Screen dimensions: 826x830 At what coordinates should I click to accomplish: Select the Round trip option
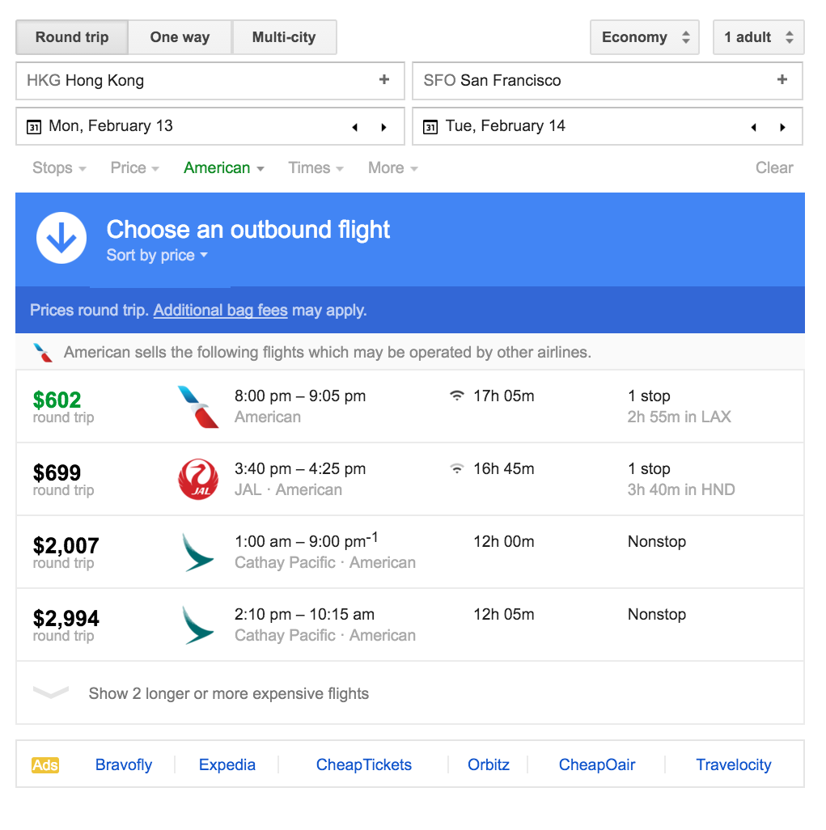click(x=71, y=36)
